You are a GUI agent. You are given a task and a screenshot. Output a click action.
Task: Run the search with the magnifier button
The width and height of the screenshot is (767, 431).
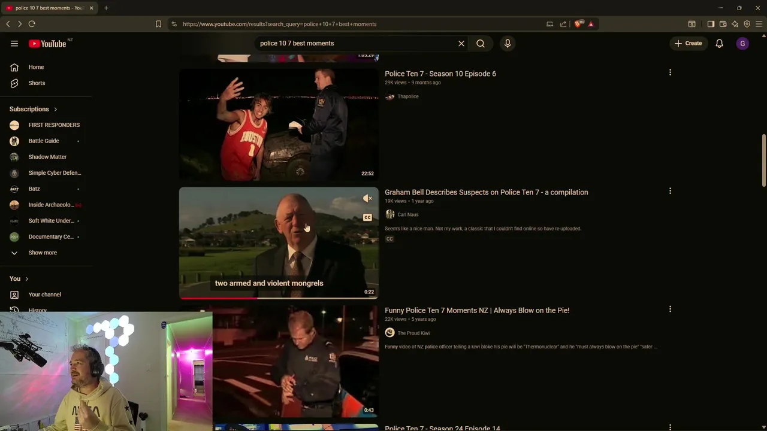point(481,43)
